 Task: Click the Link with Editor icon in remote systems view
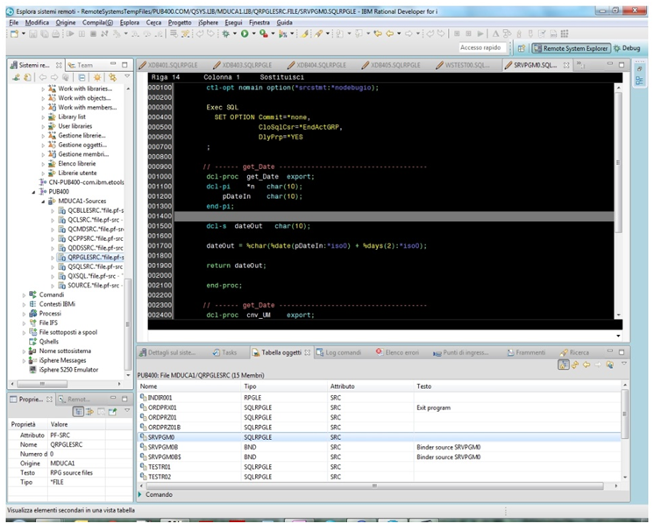click(x=112, y=77)
